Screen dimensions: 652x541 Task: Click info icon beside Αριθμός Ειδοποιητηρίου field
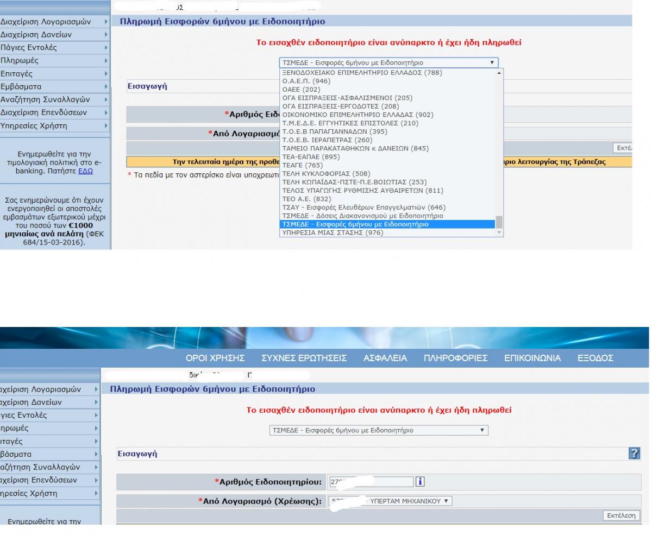tap(420, 481)
